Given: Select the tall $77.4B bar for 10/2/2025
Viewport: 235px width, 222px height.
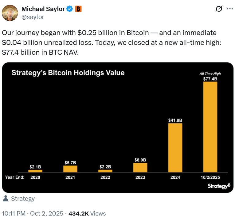Looking at the screenshot, I should coord(210,126).
